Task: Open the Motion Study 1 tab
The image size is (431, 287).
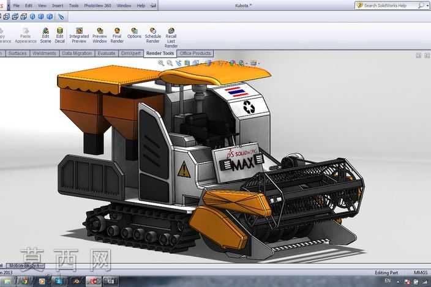Action: tap(24, 266)
